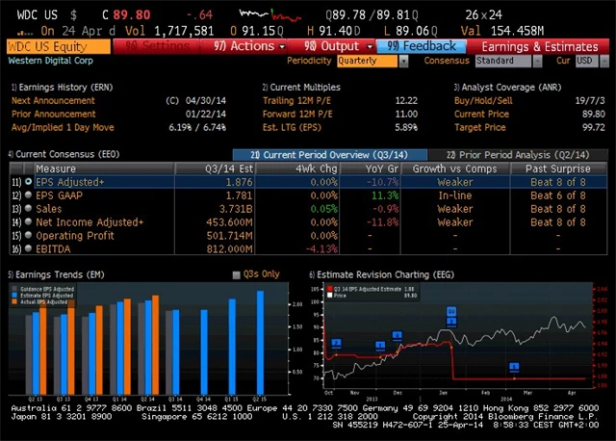This screenshot has height=441, width=616.
Task: Open the Cur USD currency dropdown
Action: pos(587,60)
